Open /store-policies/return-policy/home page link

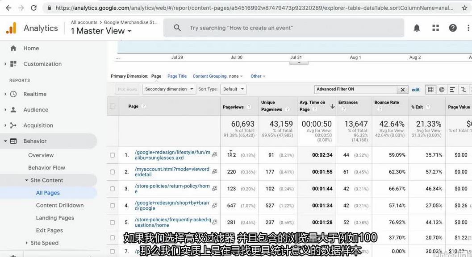172,189
